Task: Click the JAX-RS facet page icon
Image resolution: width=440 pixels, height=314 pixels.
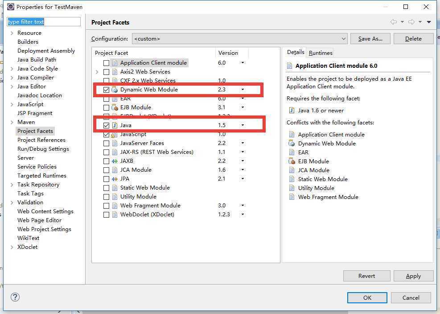Action: tap(115, 152)
